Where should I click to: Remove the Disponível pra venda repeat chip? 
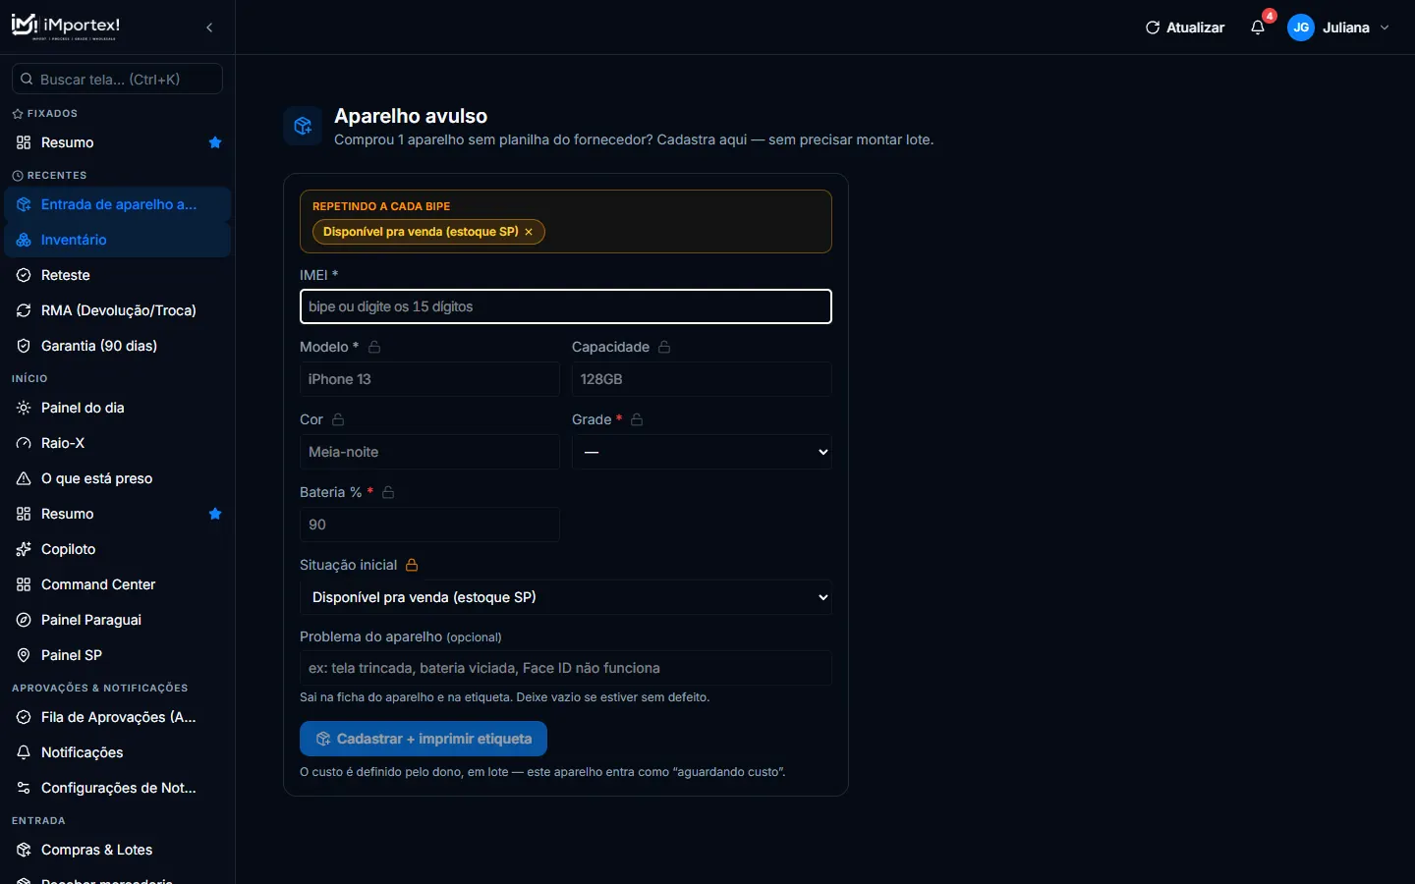[529, 232]
